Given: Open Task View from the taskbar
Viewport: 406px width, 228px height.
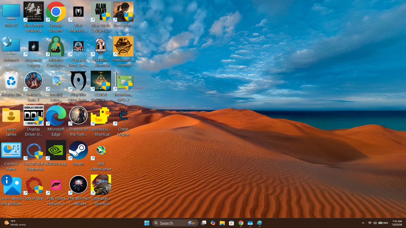Looking at the screenshot, I should (x=204, y=223).
